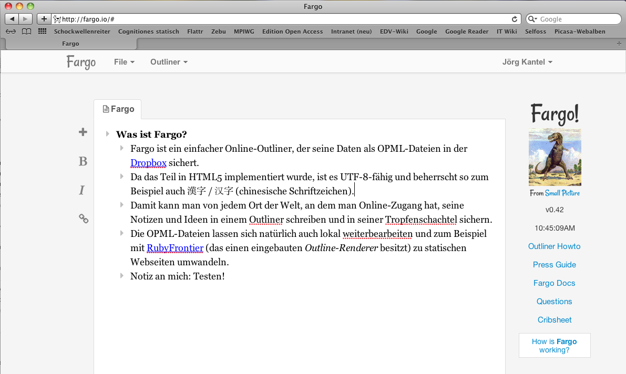Open the Google bookmark in bookmarks bar
626x374 pixels.
pyautogui.click(x=426, y=32)
